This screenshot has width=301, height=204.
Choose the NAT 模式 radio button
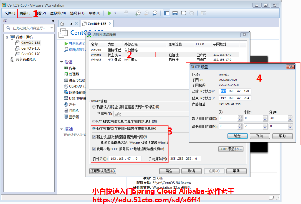(94, 122)
